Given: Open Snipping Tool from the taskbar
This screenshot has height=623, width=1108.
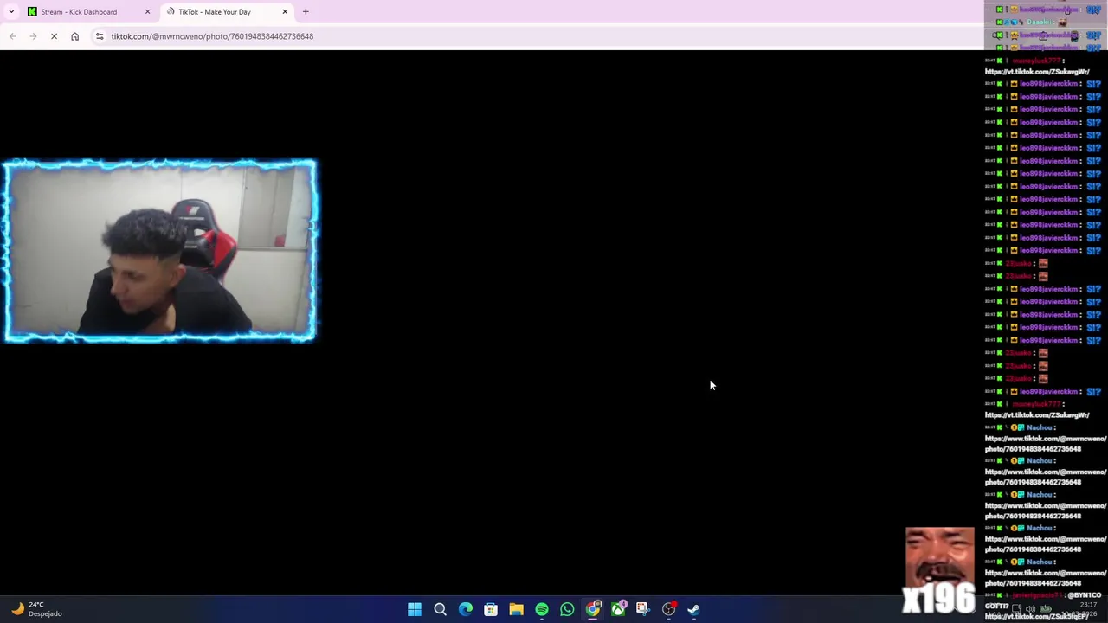Looking at the screenshot, I should click(x=642, y=609).
